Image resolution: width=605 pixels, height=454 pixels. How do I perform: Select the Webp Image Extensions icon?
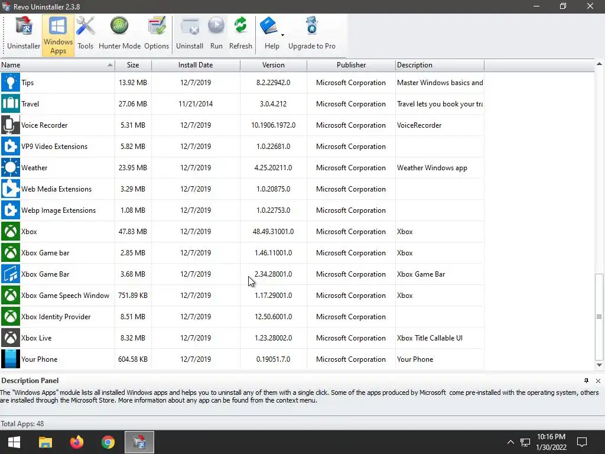(x=11, y=210)
